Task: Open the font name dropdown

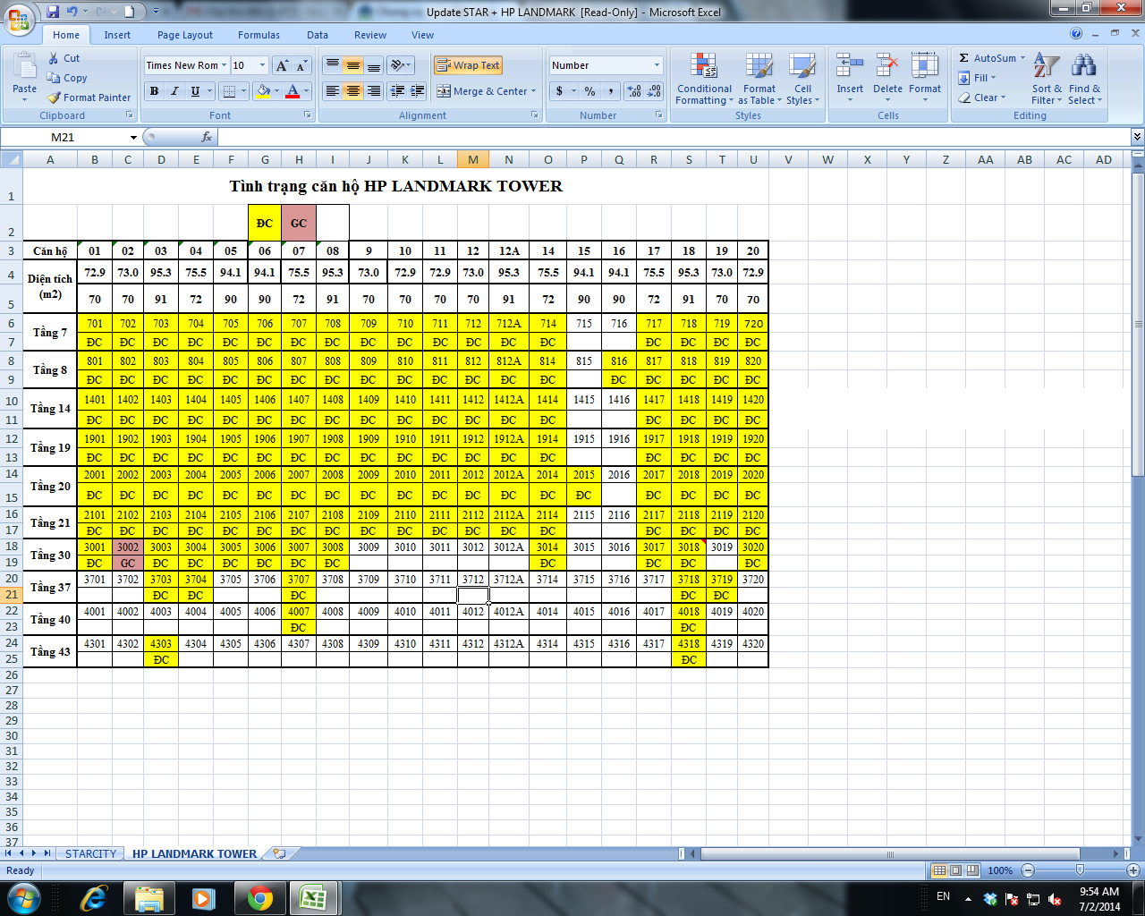Action: 224,65
